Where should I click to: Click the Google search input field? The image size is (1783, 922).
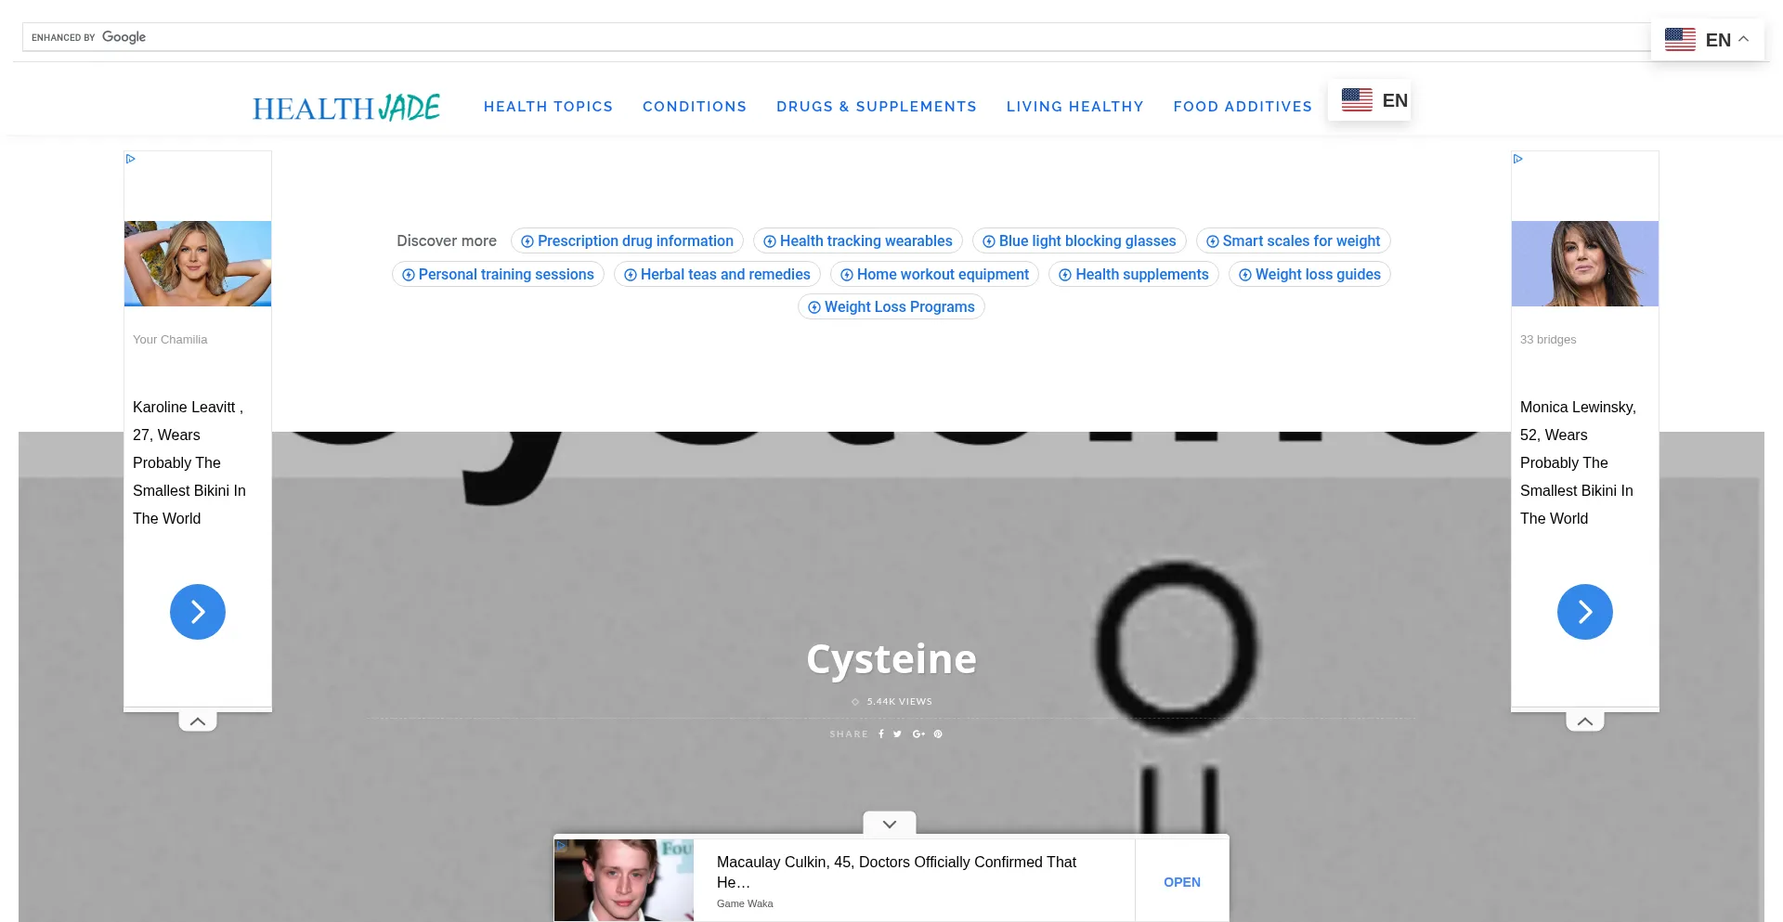coord(836,37)
